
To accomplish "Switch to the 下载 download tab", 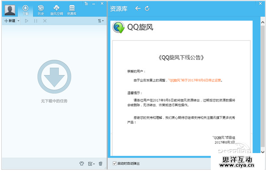I will click(x=25, y=10).
